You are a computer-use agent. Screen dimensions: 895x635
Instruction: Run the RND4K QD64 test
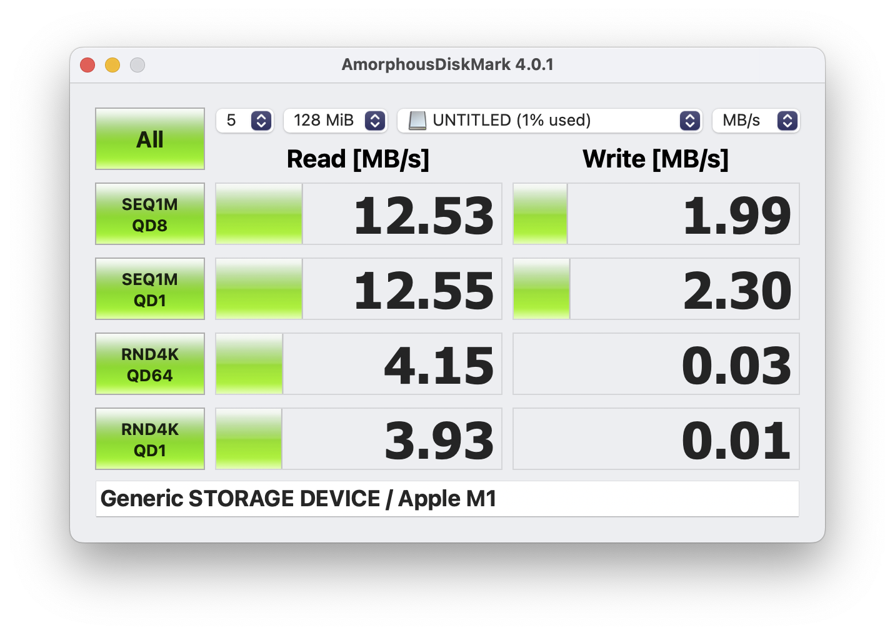150,364
